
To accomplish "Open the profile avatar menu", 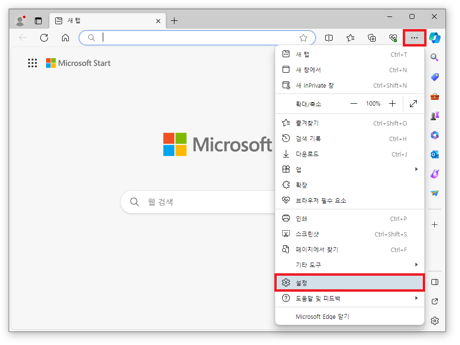I will click(x=20, y=21).
